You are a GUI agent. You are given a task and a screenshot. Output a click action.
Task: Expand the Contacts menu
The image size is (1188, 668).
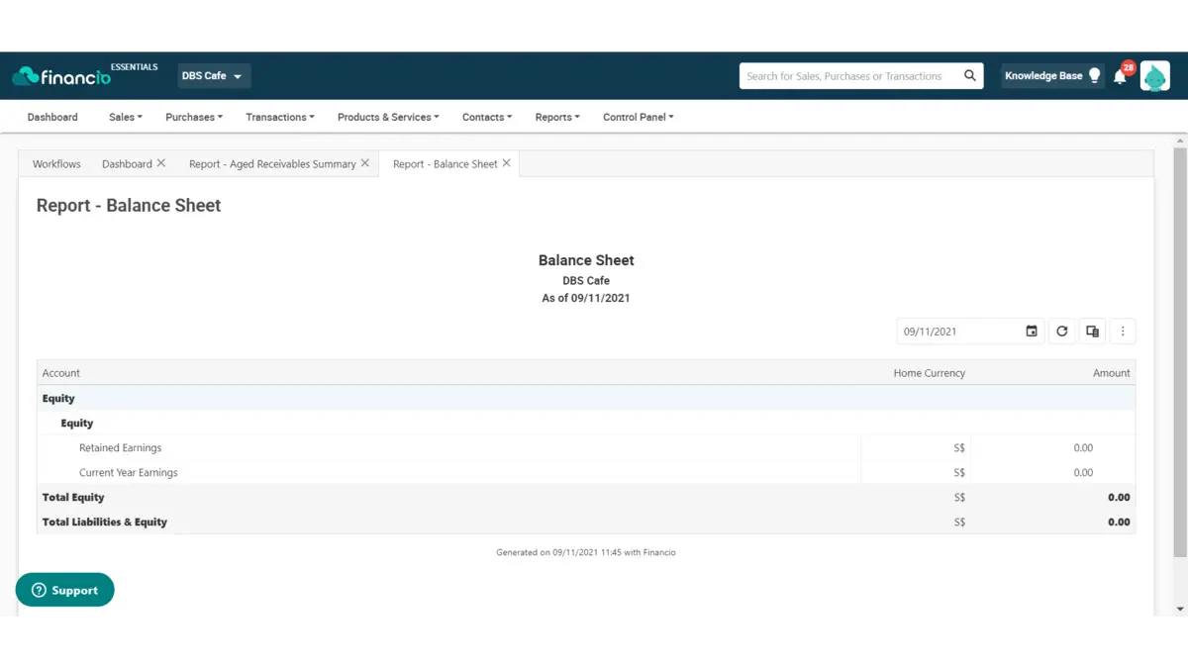click(487, 117)
